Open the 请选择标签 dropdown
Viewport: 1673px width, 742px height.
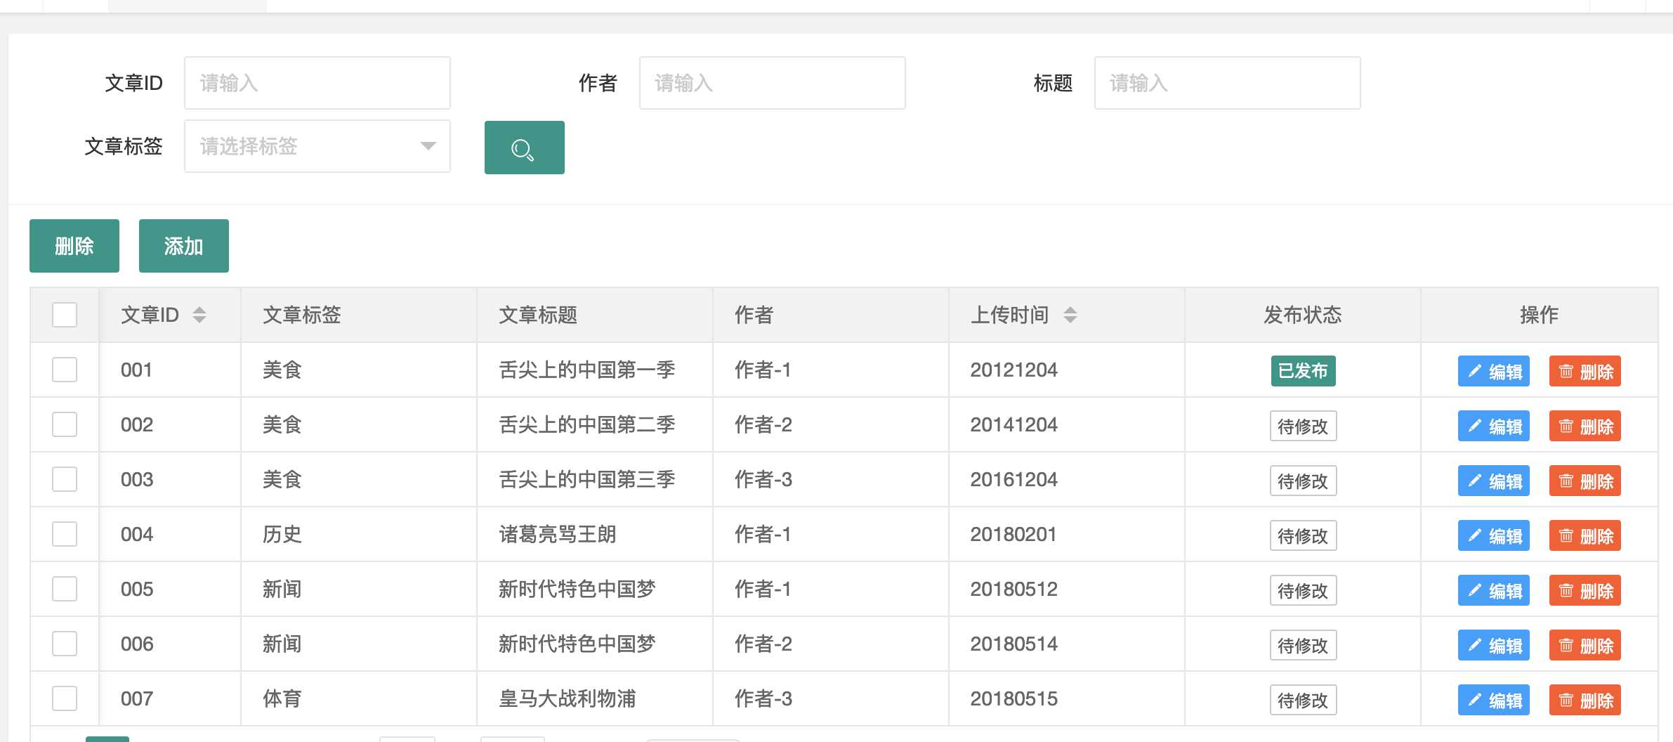[x=317, y=146]
